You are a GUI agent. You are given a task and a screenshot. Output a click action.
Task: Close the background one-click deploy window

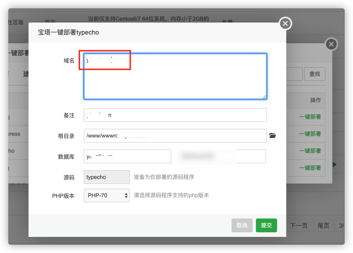coord(331,44)
